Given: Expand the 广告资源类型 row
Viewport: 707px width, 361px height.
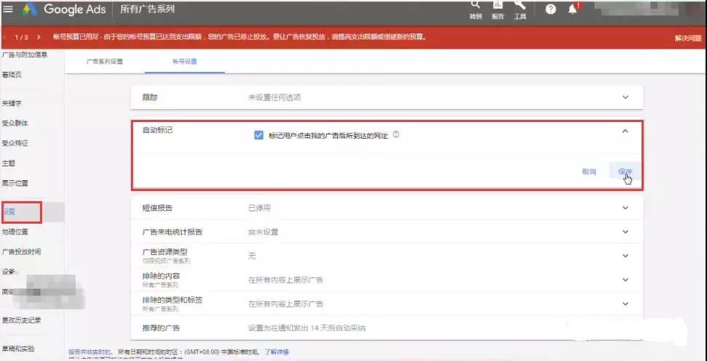Looking at the screenshot, I should pos(387,256).
